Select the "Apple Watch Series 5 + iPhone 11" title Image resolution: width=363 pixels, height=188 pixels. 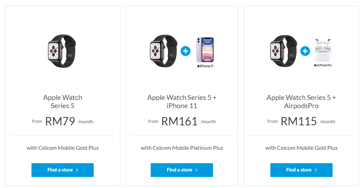point(182,102)
